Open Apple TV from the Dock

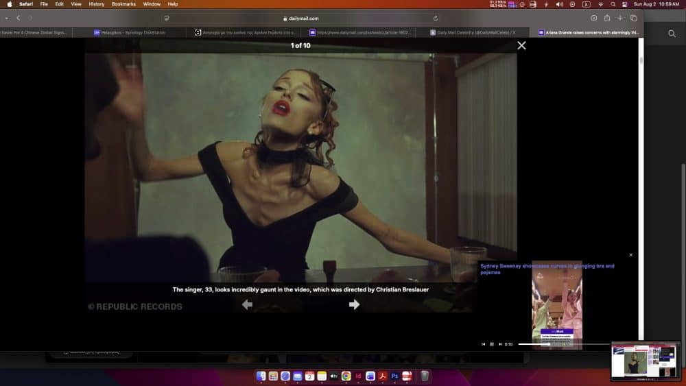[x=334, y=376]
